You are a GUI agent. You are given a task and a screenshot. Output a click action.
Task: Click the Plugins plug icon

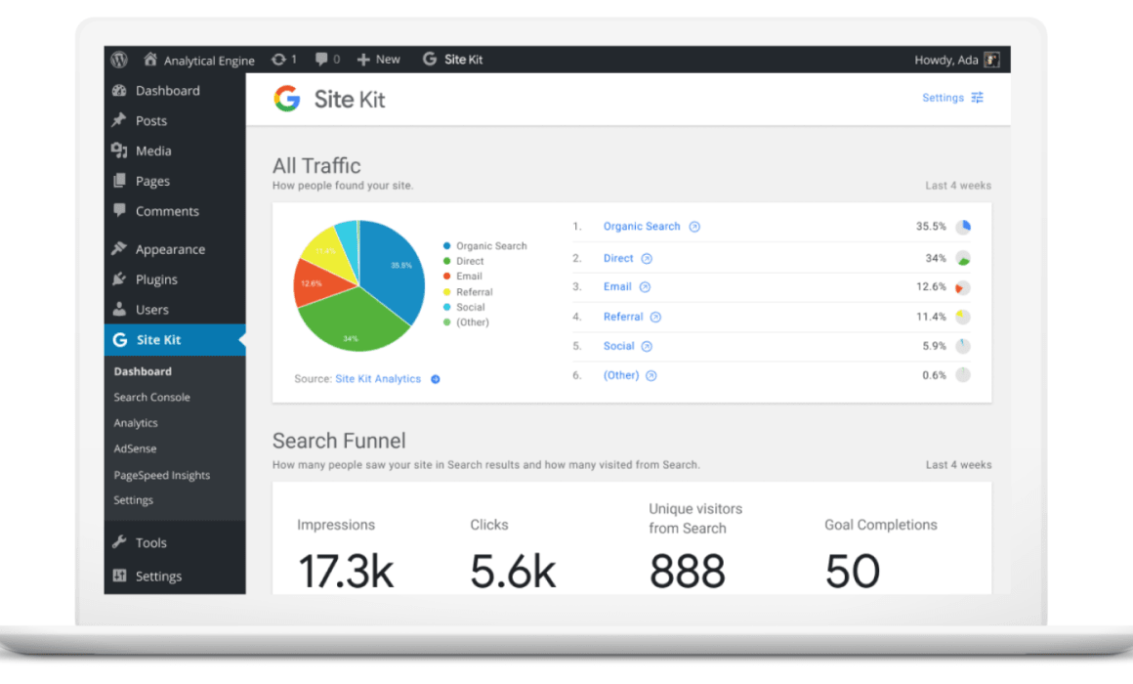119,279
